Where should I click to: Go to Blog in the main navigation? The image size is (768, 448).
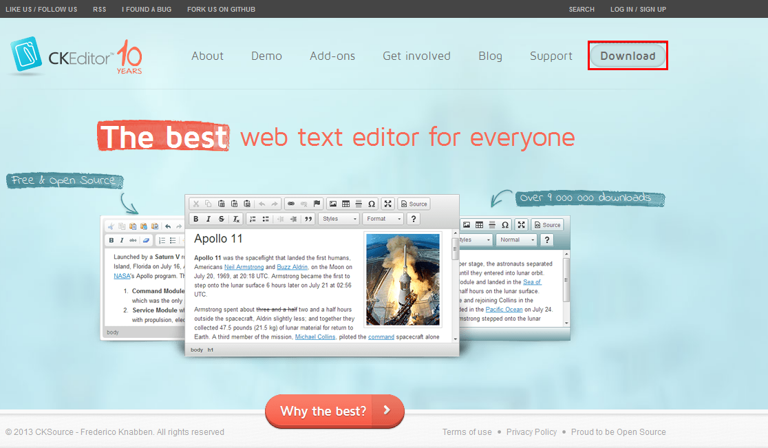click(490, 56)
